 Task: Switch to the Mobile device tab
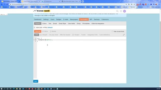pyautogui.click(x=53, y=31)
